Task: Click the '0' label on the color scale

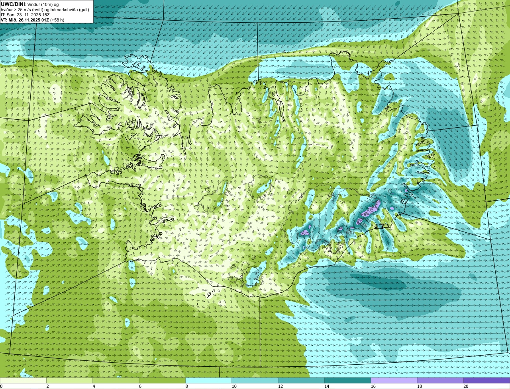Action: [1, 386]
